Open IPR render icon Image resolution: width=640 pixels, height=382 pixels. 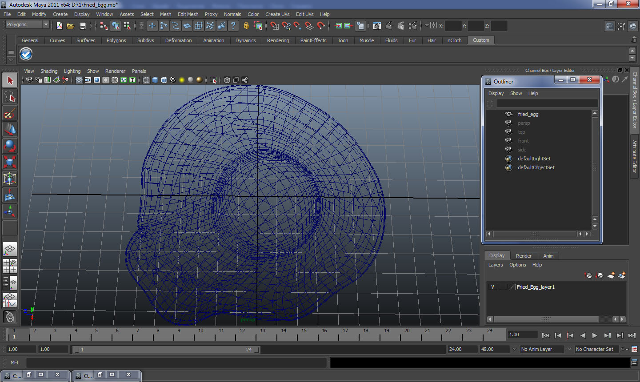(x=401, y=26)
